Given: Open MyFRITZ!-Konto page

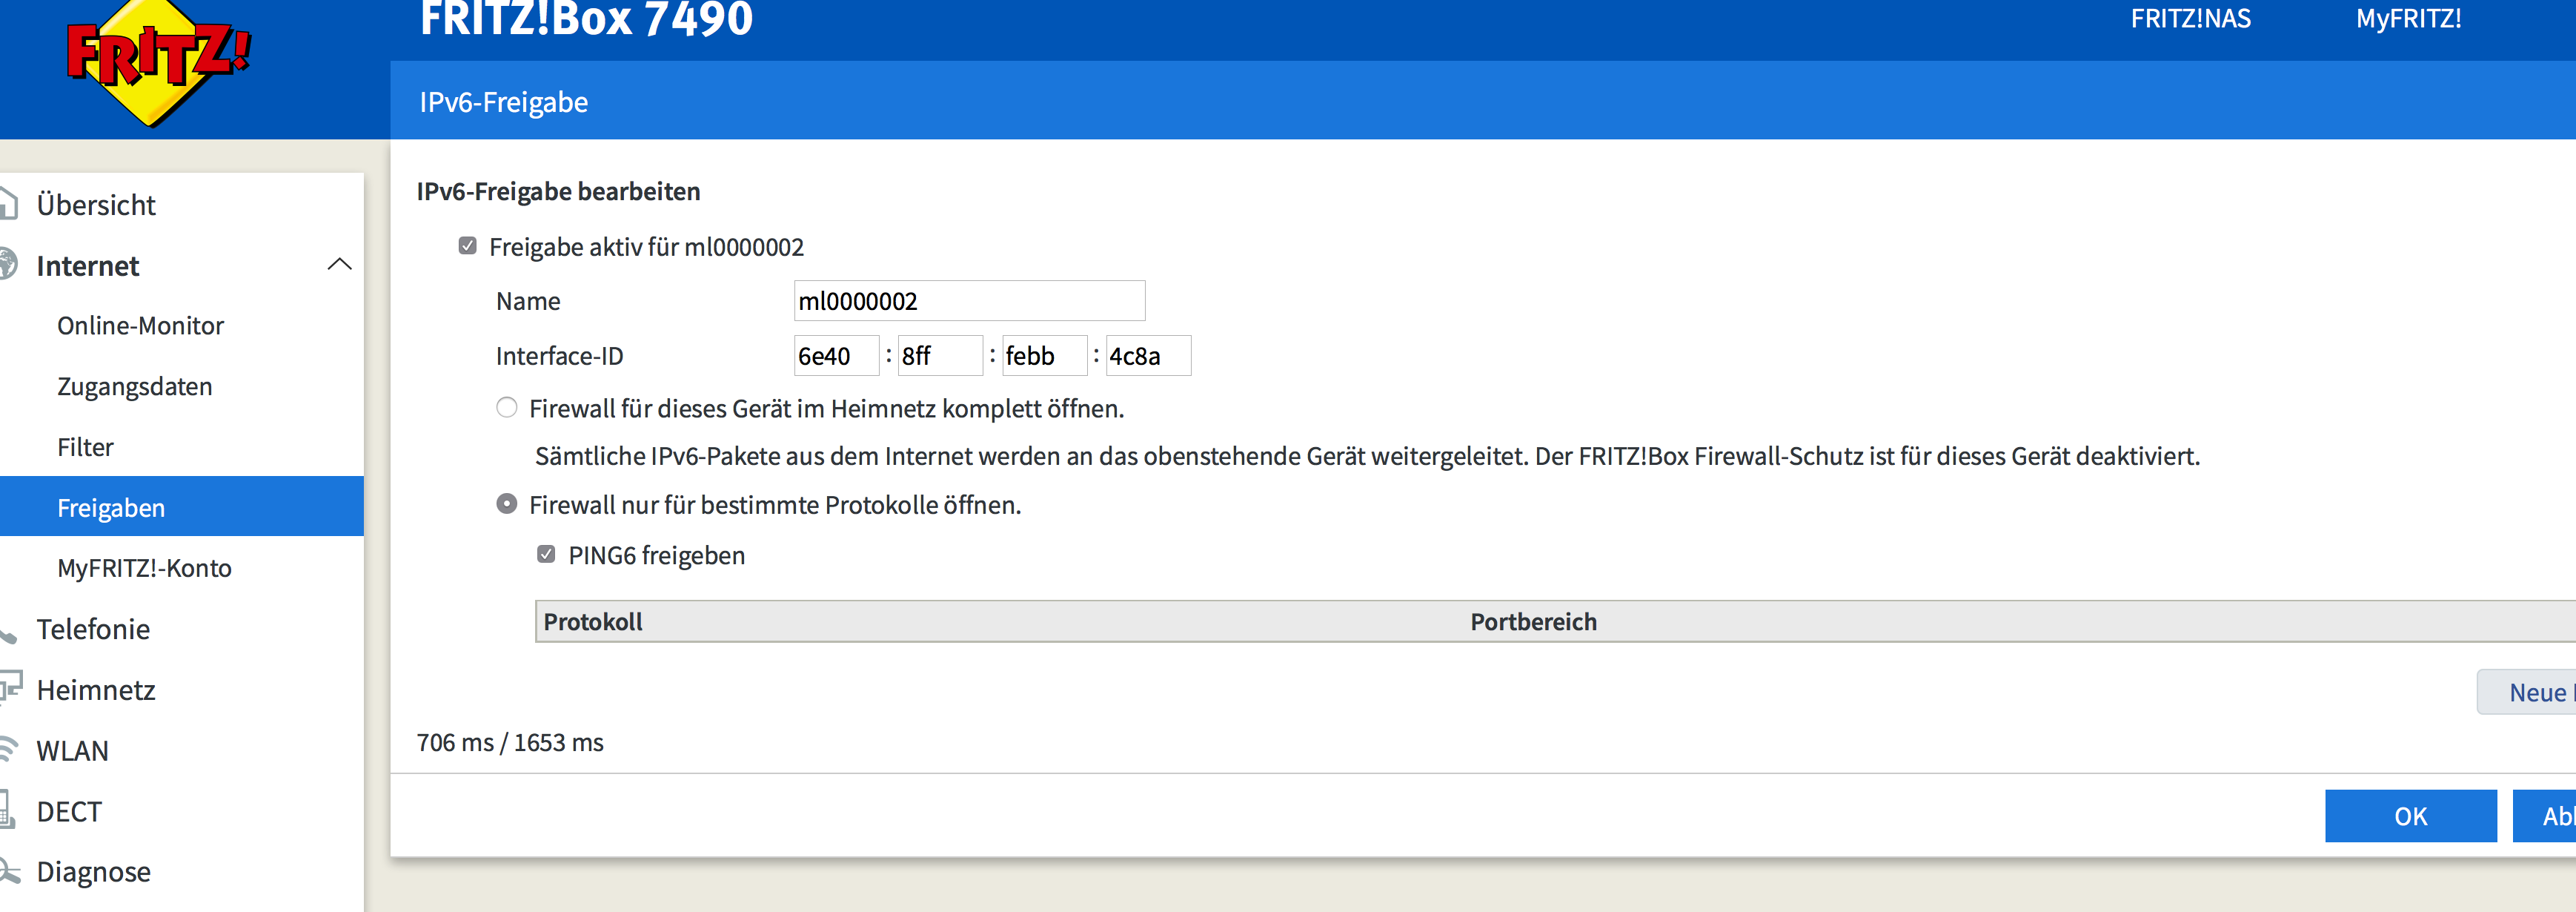Looking at the screenshot, I should 144,568.
